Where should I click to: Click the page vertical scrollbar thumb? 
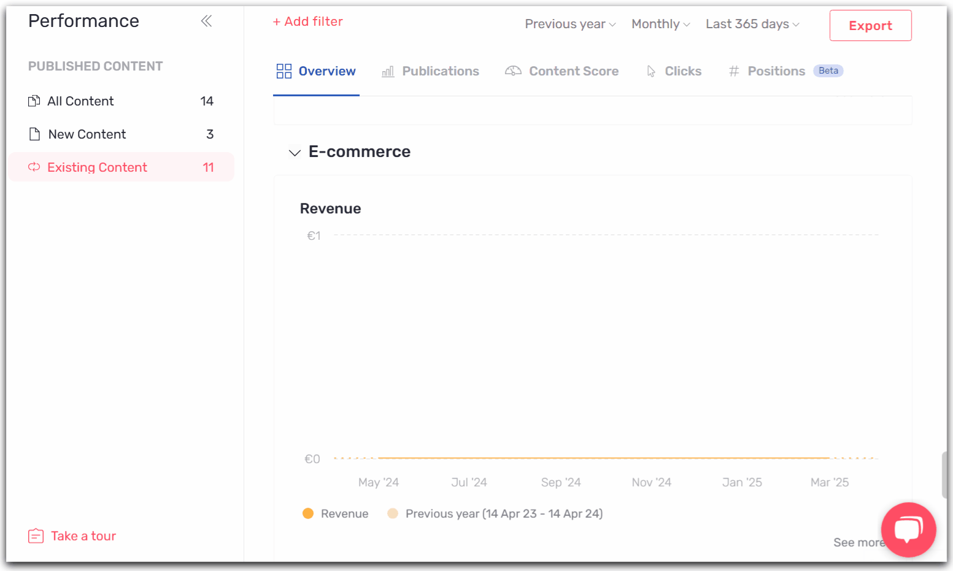tap(944, 475)
